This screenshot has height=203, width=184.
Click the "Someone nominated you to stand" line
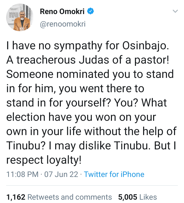pyautogui.click(x=90, y=75)
